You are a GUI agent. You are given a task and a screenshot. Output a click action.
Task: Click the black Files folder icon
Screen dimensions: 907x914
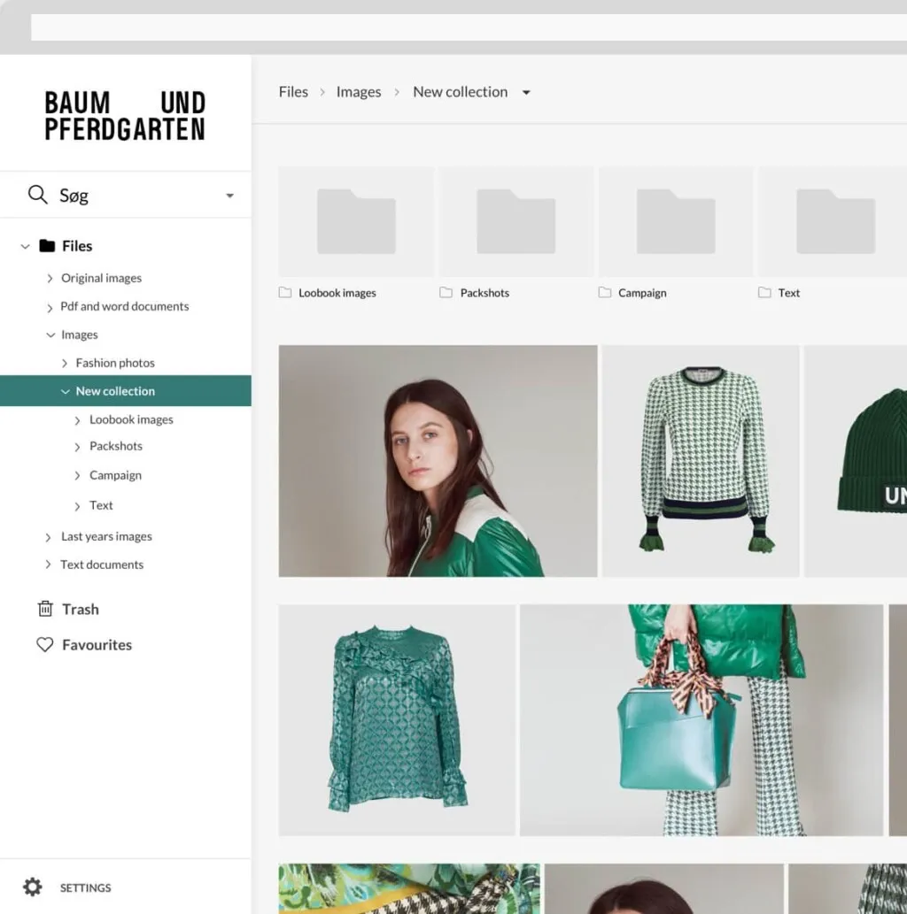point(47,246)
